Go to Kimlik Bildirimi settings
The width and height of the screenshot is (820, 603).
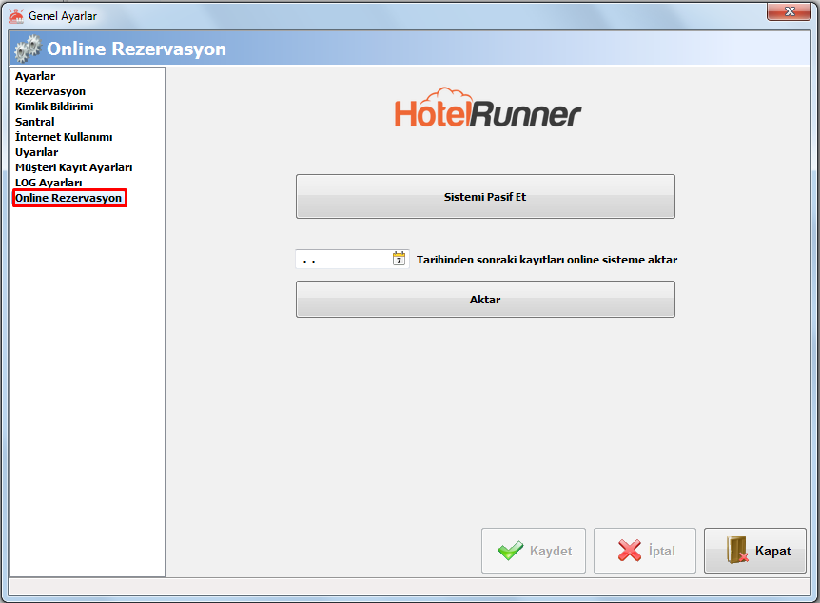[54, 107]
